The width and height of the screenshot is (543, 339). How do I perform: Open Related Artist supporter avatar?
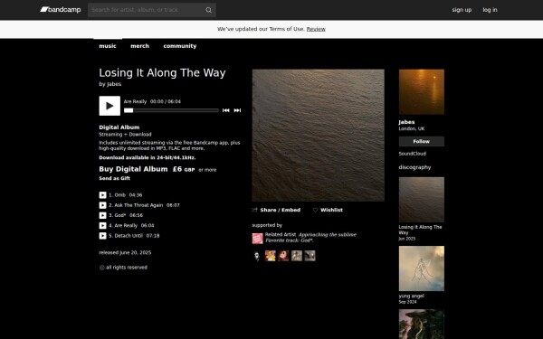257,239
